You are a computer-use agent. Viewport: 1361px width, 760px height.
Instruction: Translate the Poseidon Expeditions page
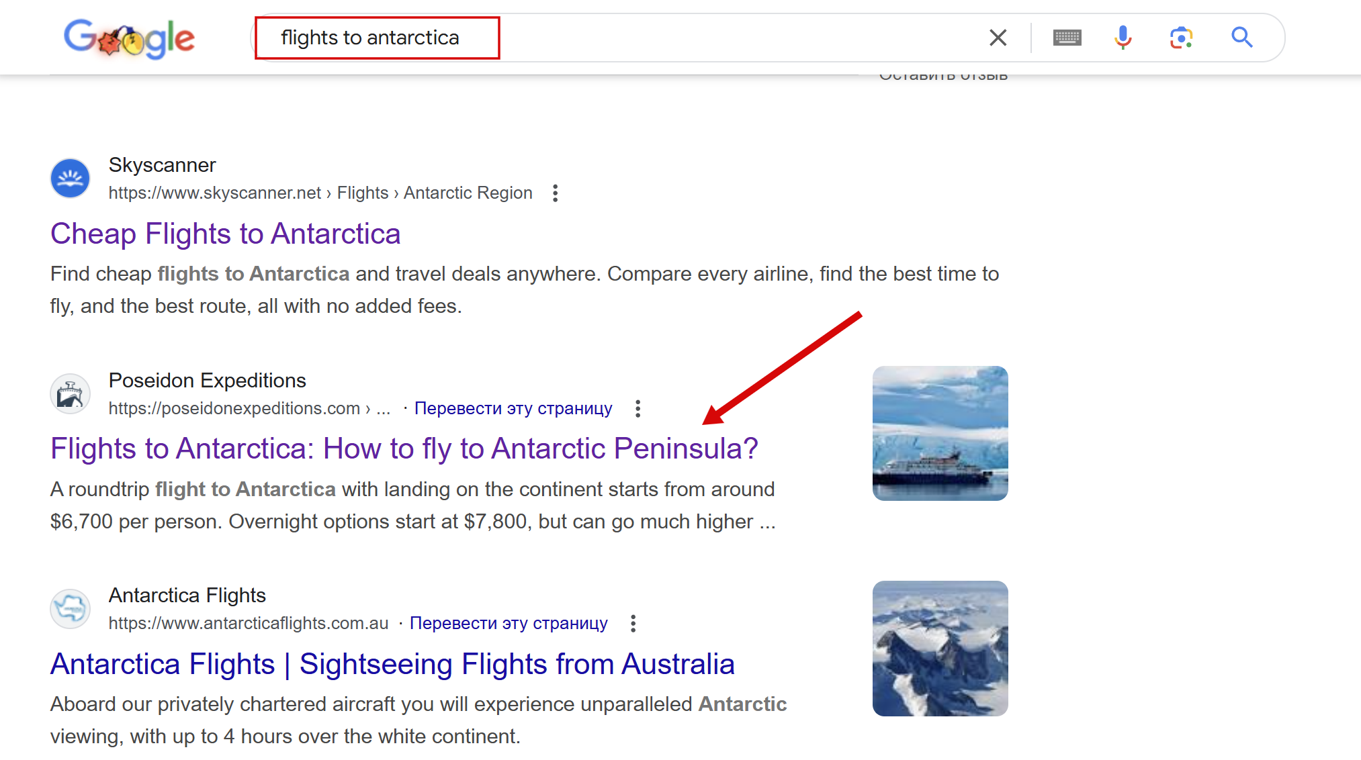[x=513, y=409]
